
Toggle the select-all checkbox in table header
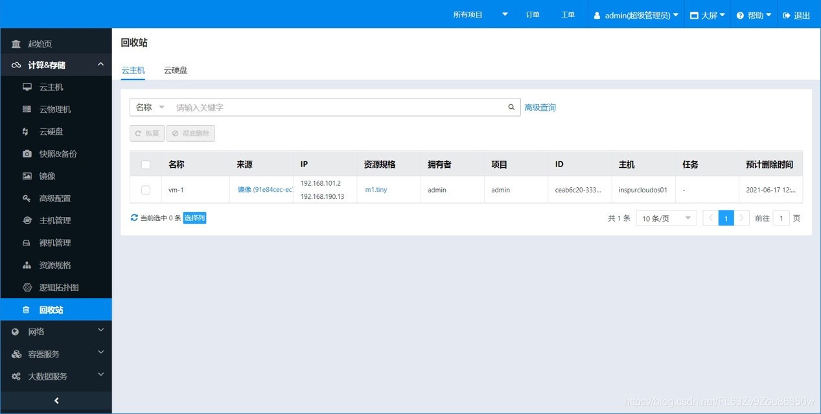pos(146,165)
